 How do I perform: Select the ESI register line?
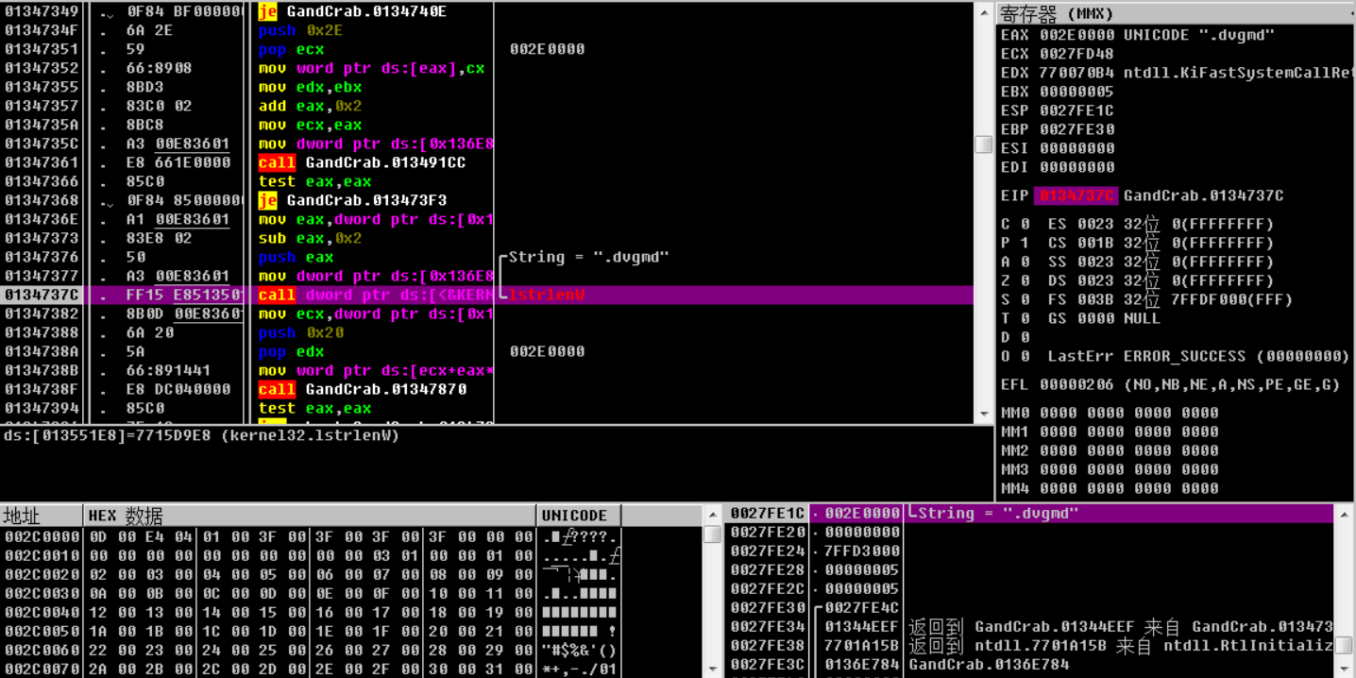click(1058, 148)
